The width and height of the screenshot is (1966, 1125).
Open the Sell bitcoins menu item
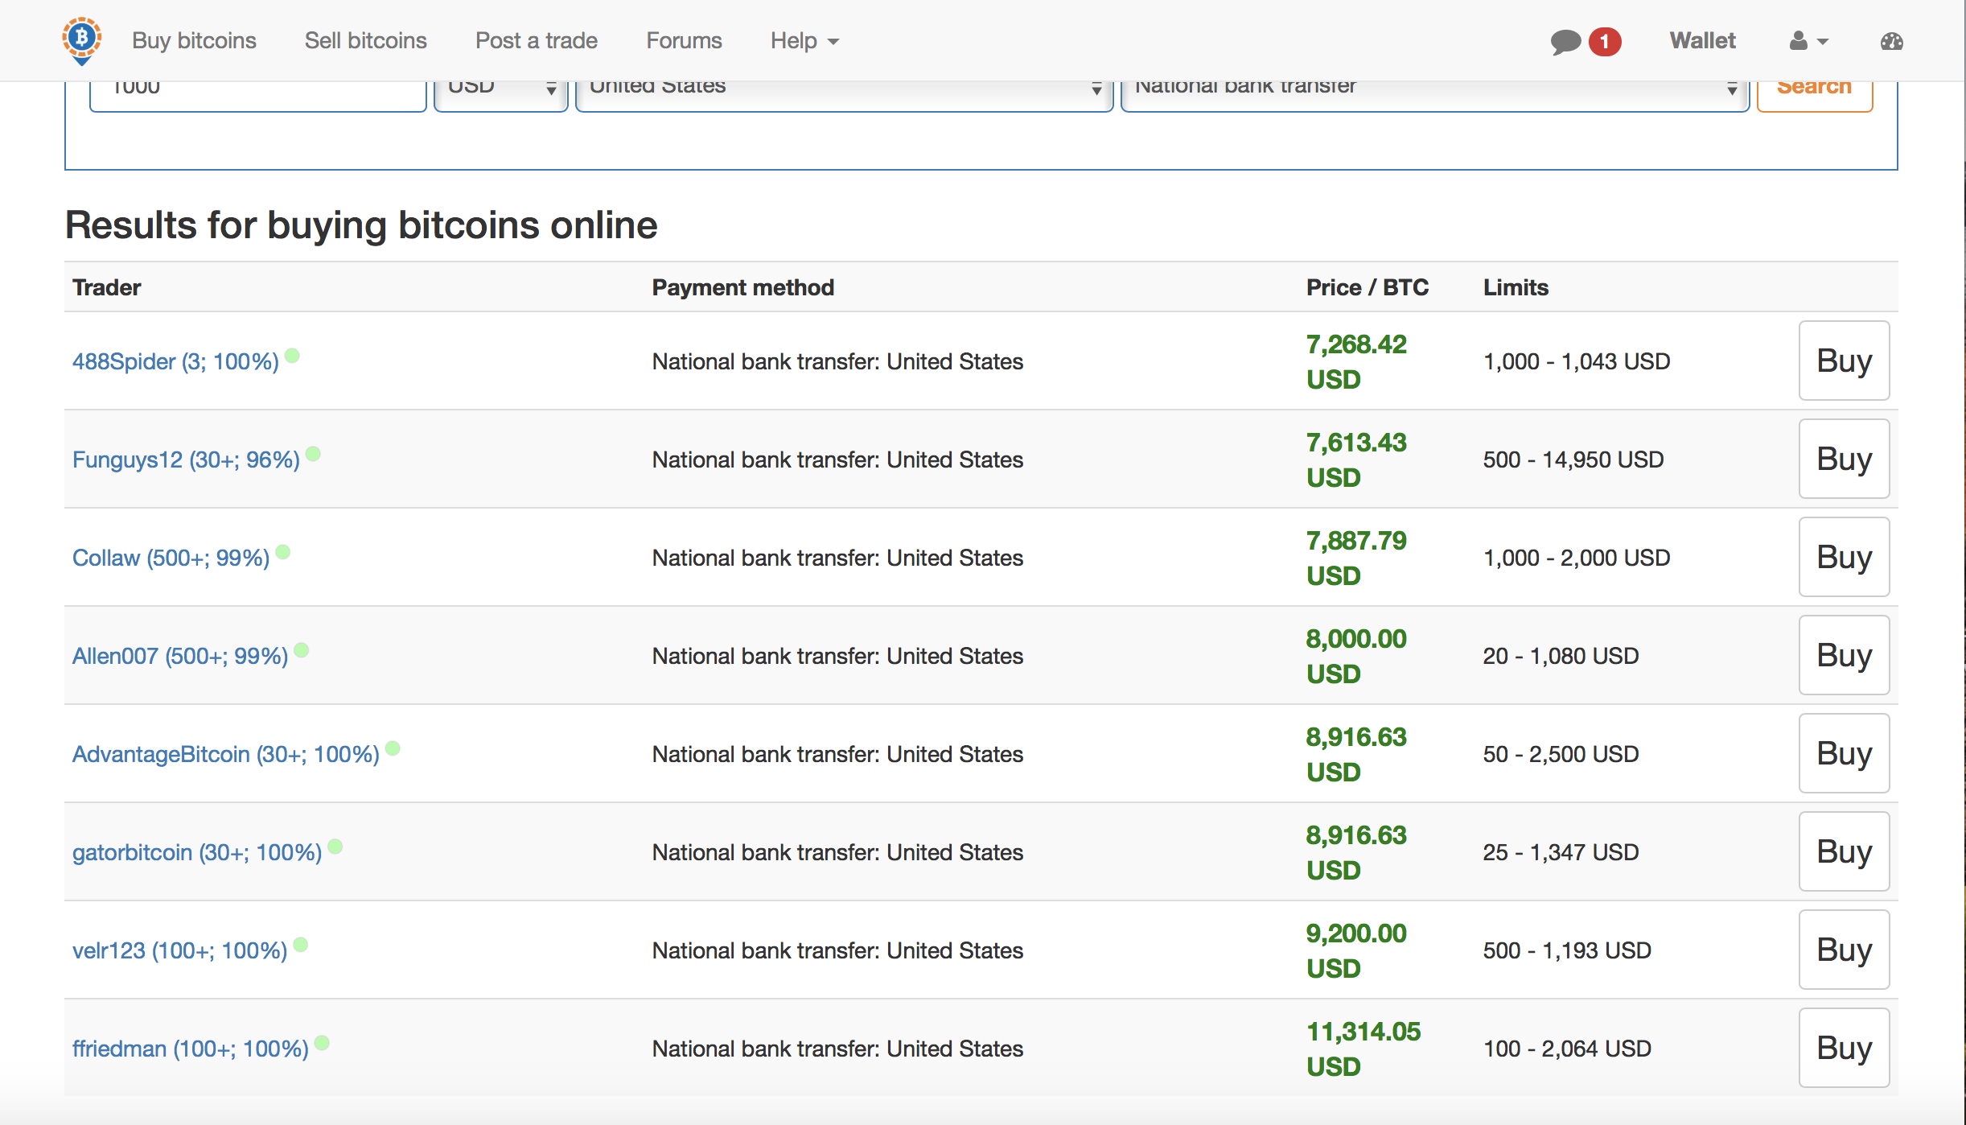point(365,41)
